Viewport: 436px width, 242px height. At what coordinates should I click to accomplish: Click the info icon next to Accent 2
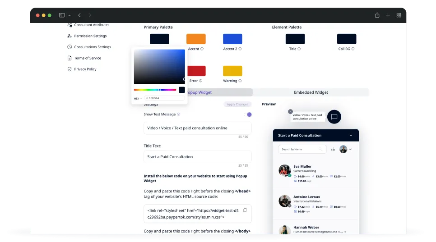click(240, 49)
